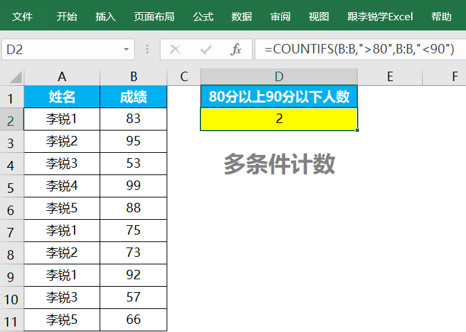Select row 6 header
Screen dimensions: 466x332
12,209
